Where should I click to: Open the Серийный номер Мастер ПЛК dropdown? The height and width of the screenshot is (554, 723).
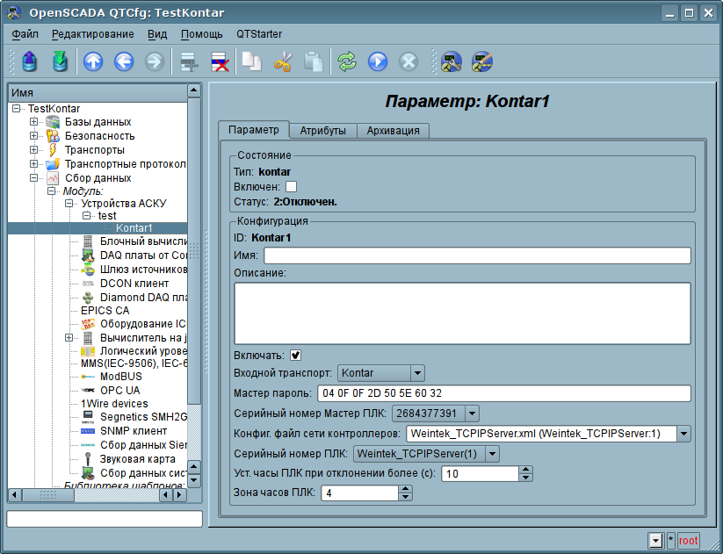pos(436,414)
